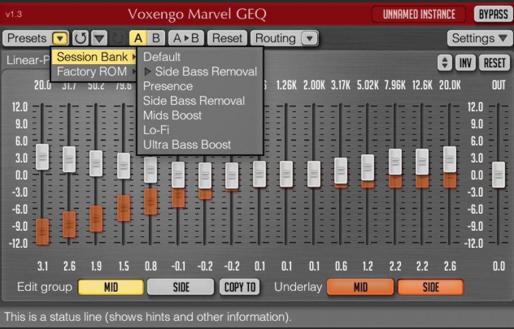This screenshot has width=514, height=329.
Task: Click the v1.3 version label
Action: pyautogui.click(x=14, y=15)
